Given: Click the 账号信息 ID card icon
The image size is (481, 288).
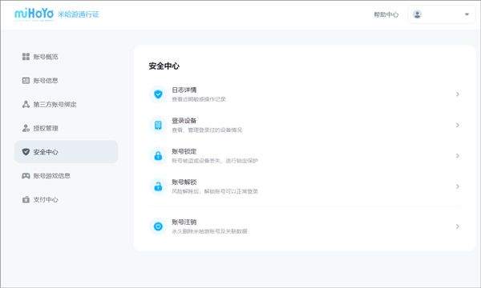Looking at the screenshot, I should [26, 80].
